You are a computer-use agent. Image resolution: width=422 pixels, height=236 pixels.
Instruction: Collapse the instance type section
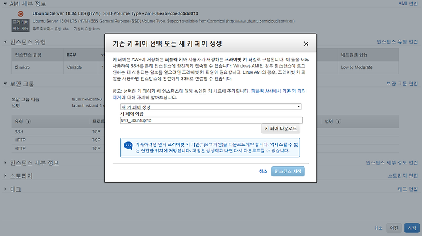5,42
